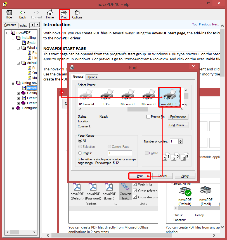Select the L365 printer icon
Viewport: 227px width, 240px height.
[x=107, y=97]
